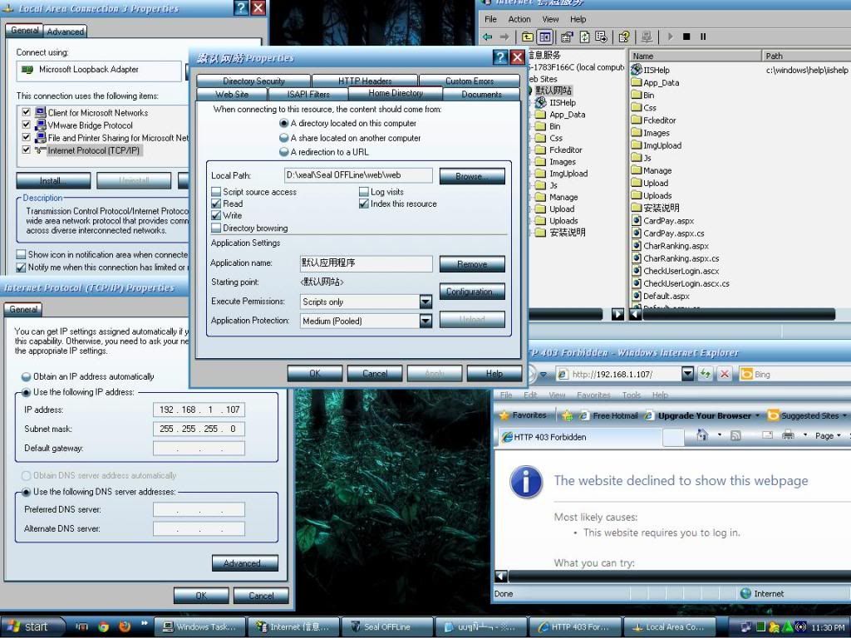The height and width of the screenshot is (638, 851).
Task: Switch to the Directory Security tab
Action: click(253, 81)
